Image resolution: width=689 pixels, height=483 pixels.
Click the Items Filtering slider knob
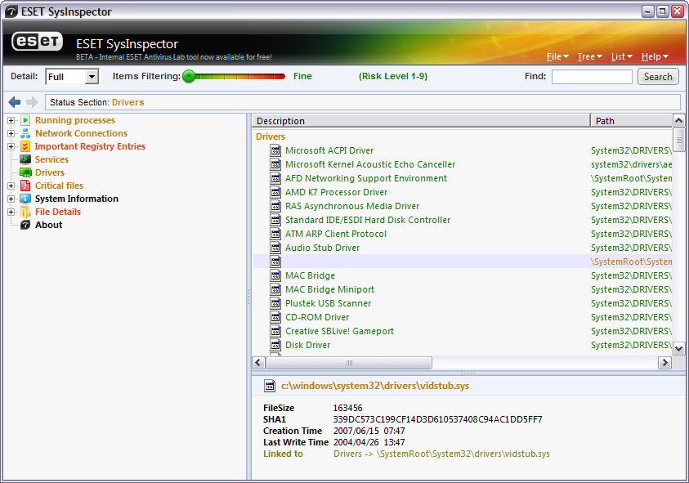coord(189,77)
